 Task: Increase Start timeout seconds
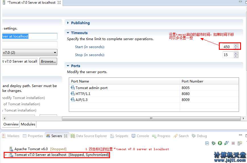pos(236,46)
